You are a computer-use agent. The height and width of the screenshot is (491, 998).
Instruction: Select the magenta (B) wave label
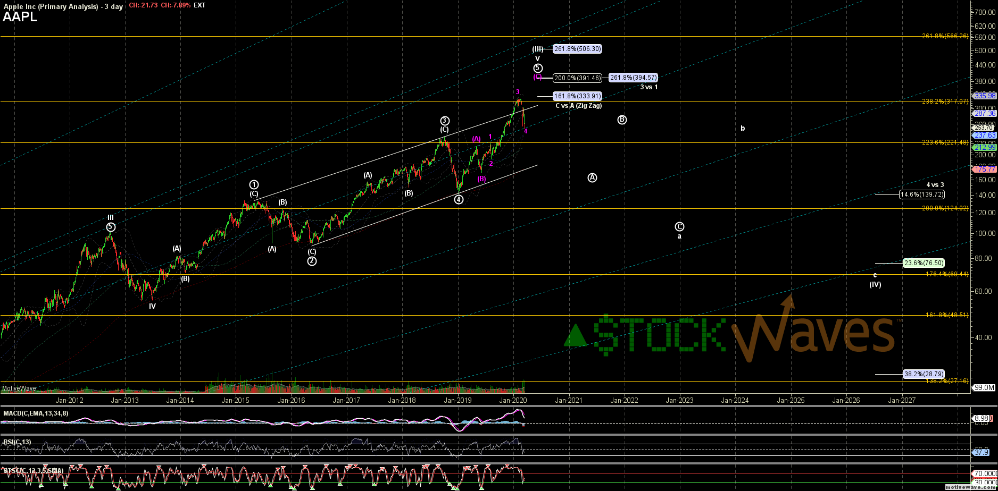click(481, 179)
